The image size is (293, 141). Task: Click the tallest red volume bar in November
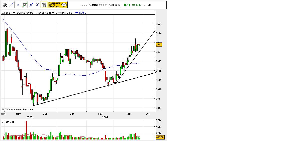[26, 130]
